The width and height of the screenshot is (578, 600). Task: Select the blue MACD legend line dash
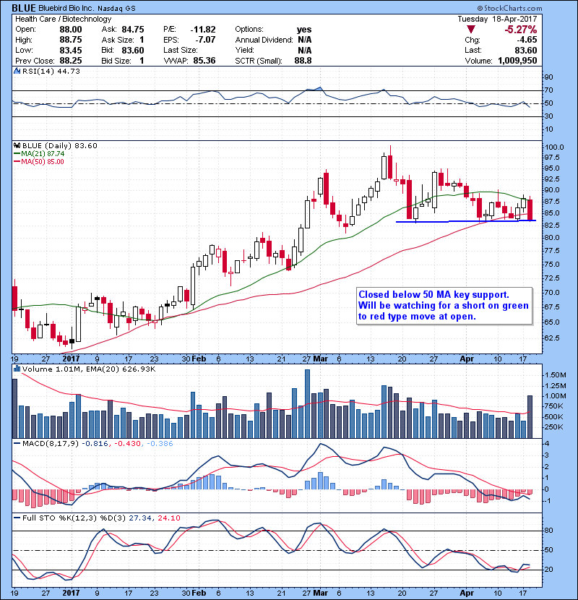17,444
